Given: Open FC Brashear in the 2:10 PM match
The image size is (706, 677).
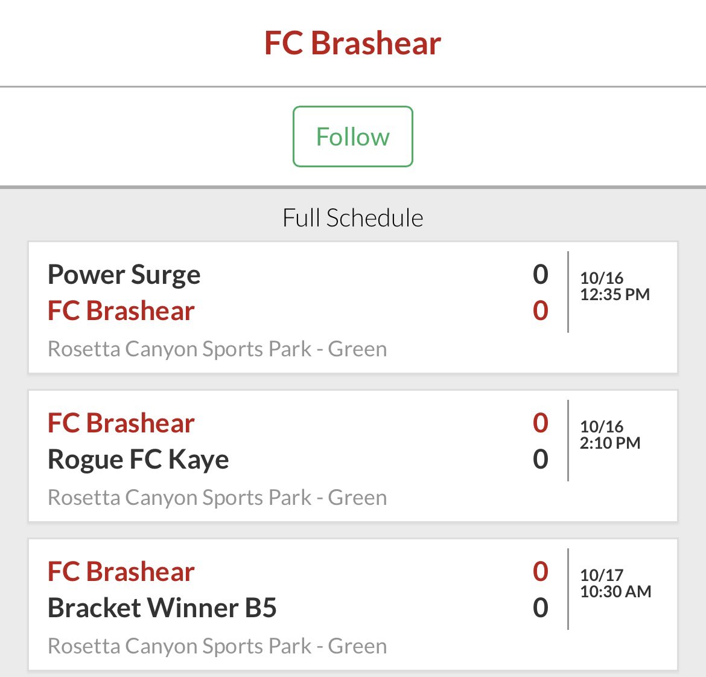Looking at the screenshot, I should 121,423.
